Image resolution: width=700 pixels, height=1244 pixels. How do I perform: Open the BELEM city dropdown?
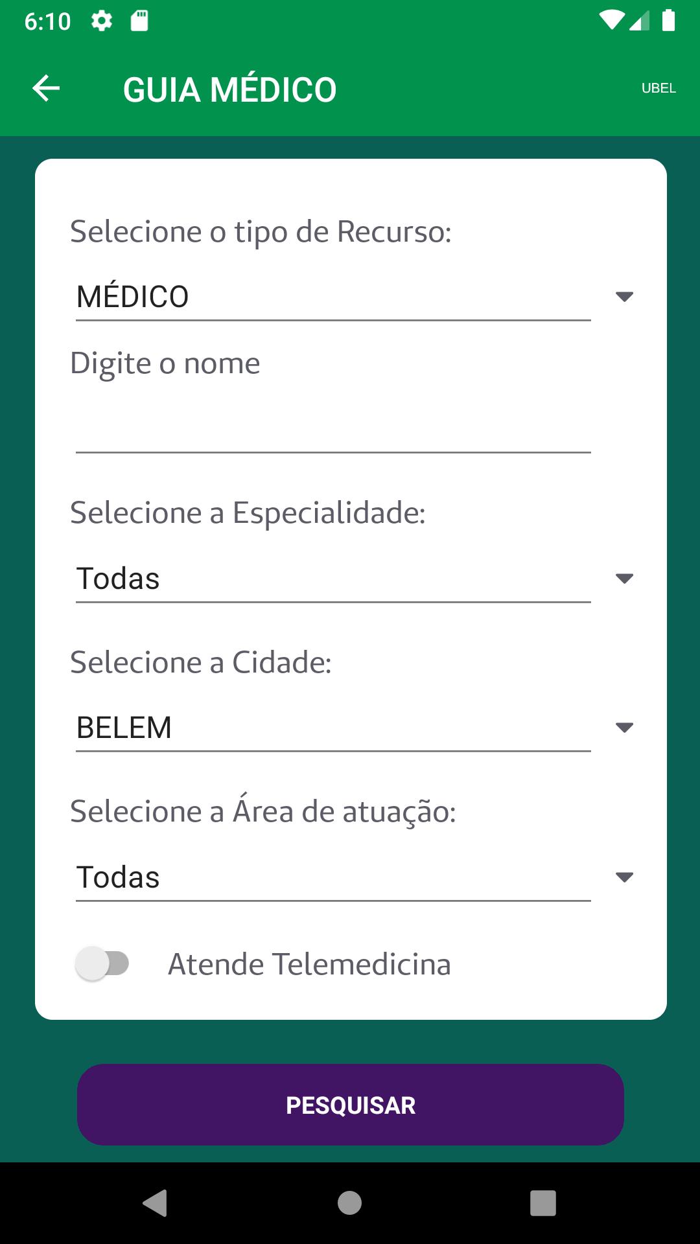point(355,728)
